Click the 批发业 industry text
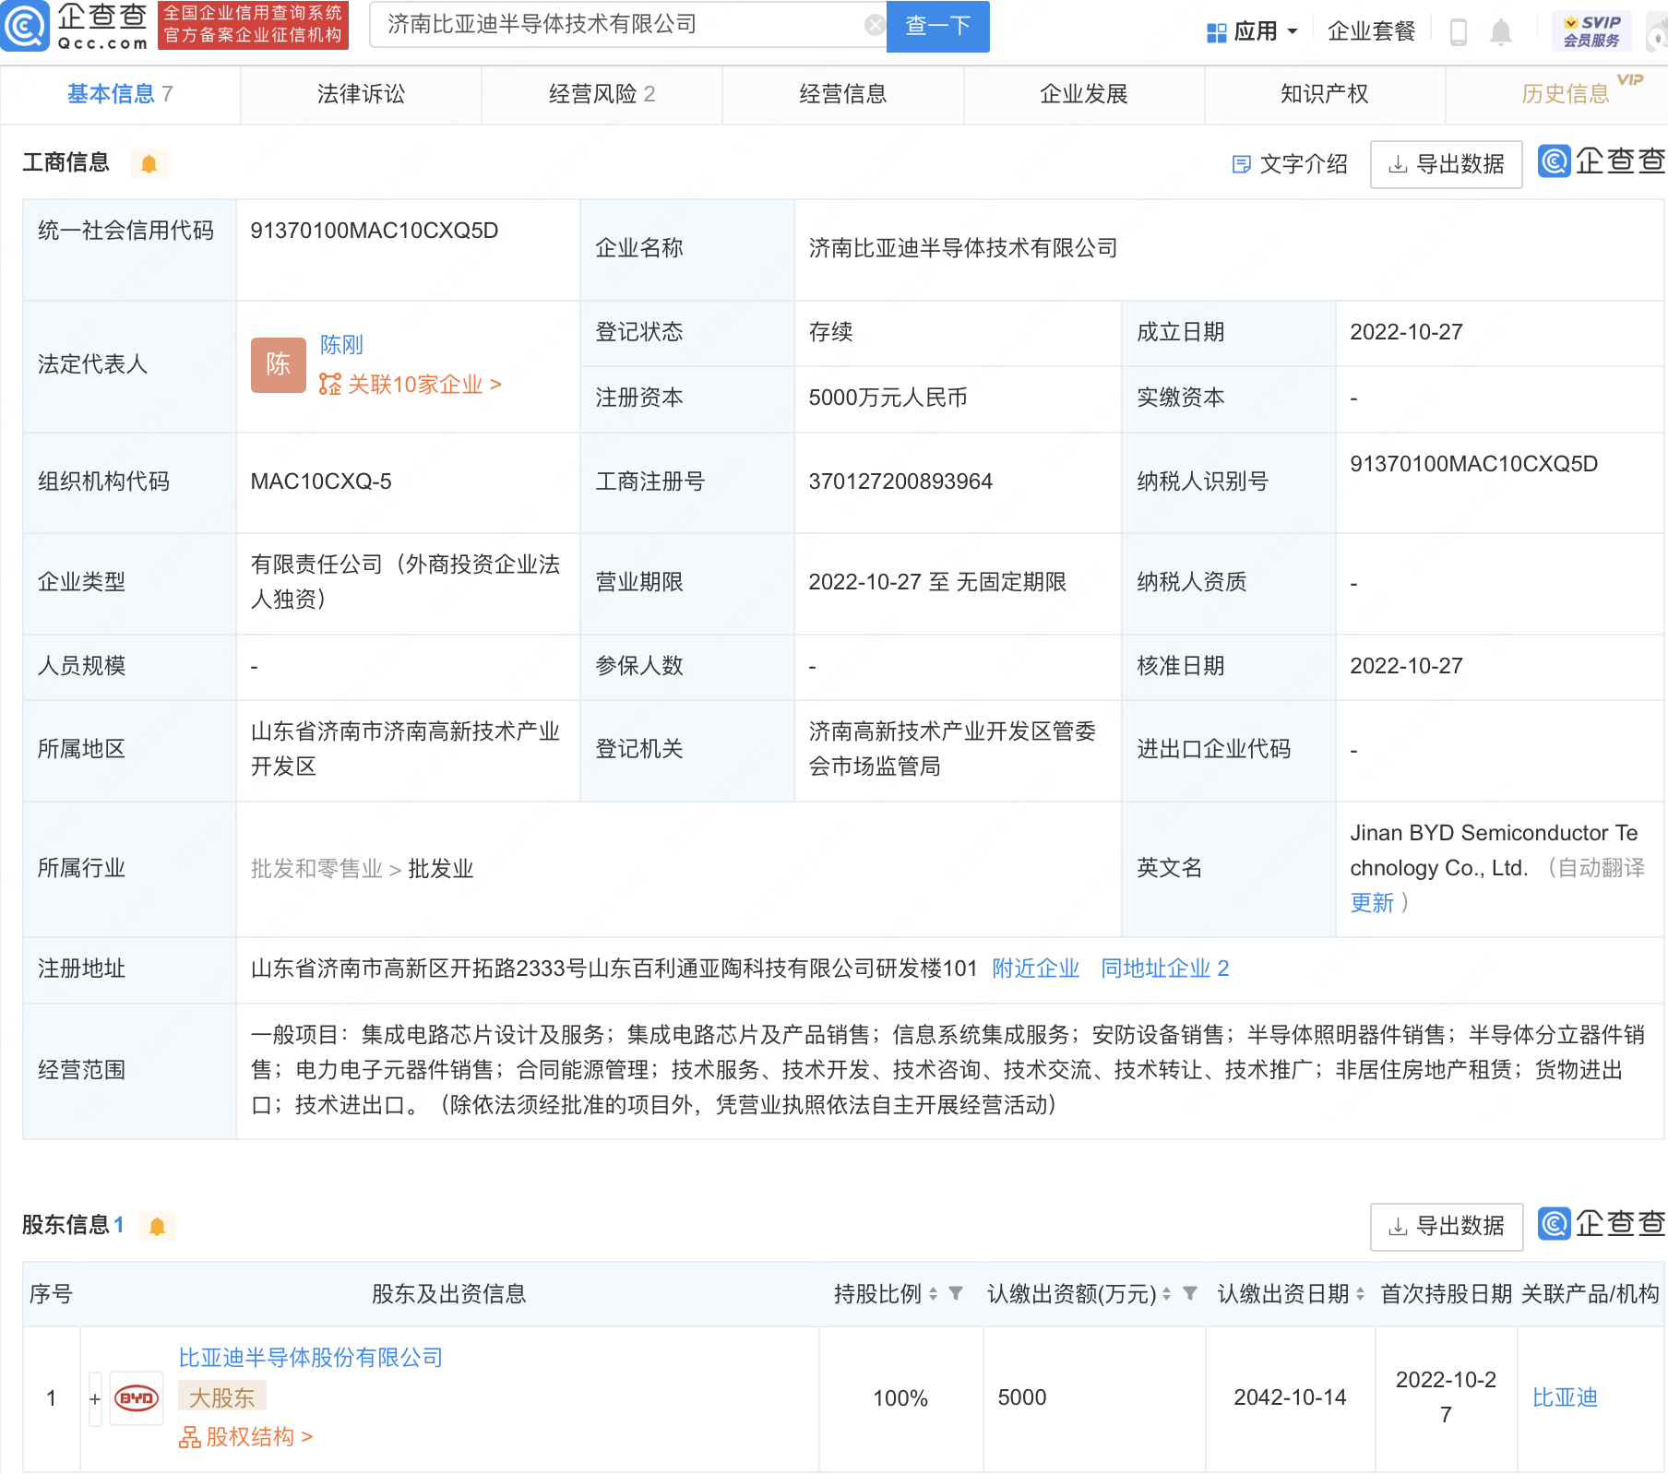 tap(441, 869)
